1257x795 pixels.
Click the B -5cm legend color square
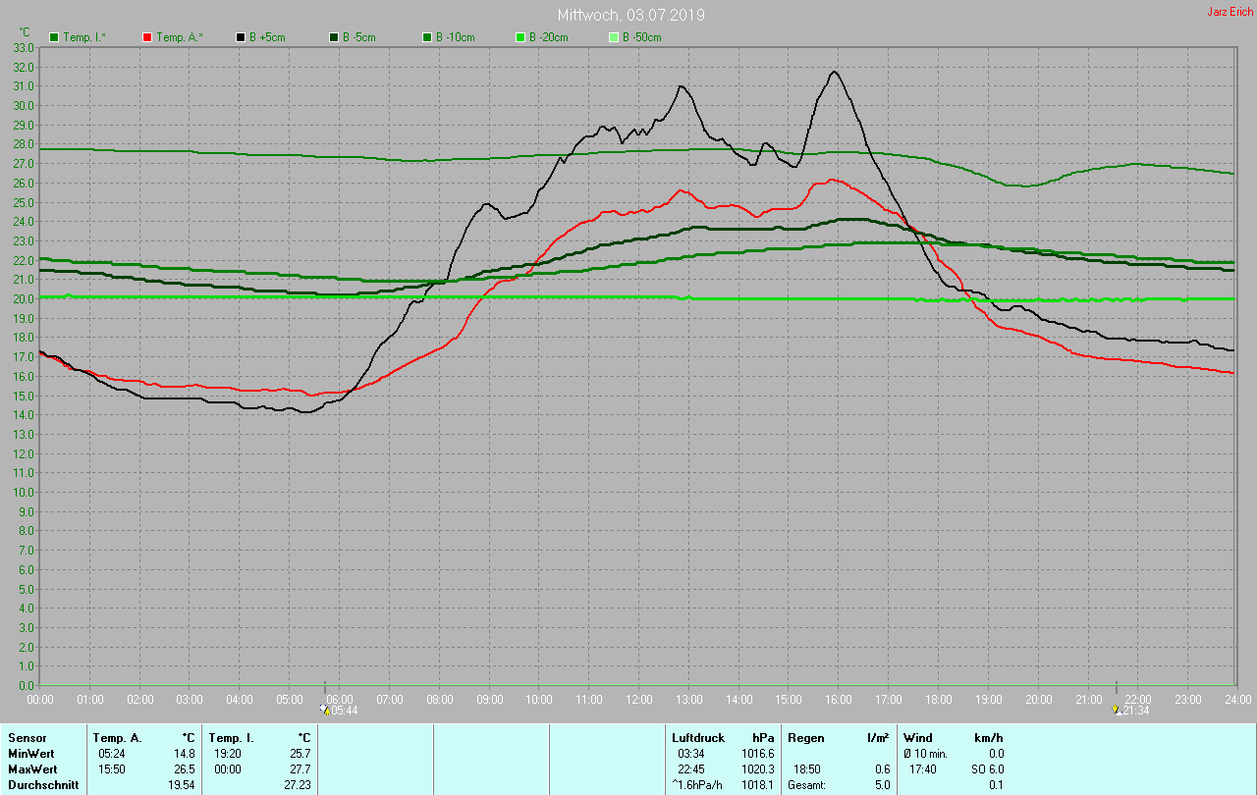click(x=334, y=37)
